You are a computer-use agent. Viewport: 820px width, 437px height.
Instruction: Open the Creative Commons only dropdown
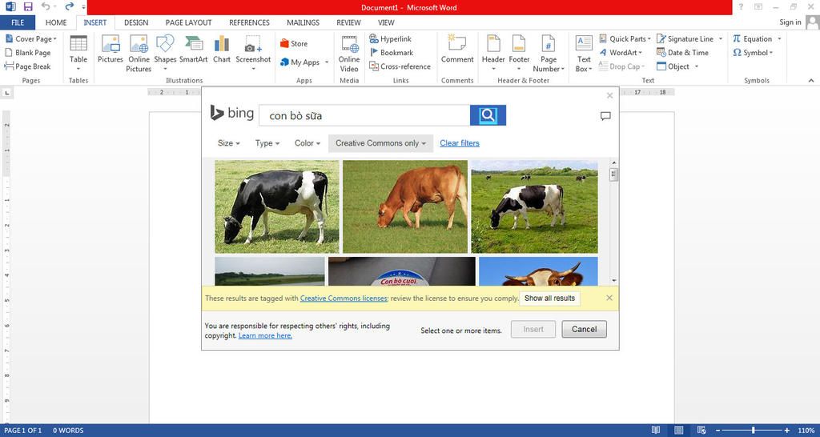click(380, 143)
